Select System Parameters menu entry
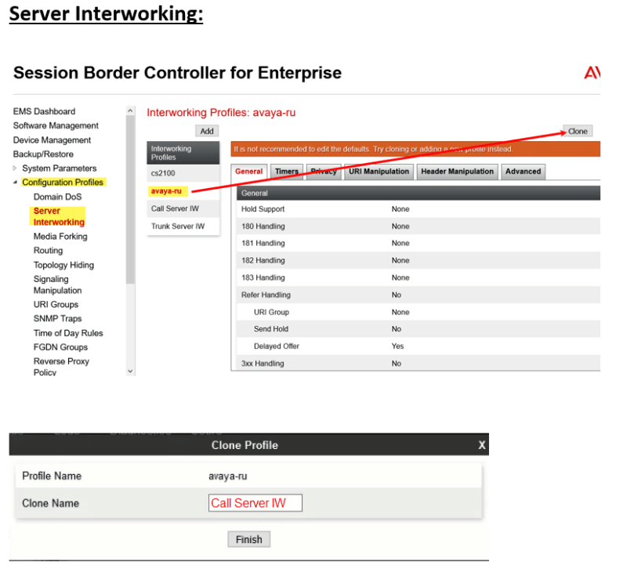This screenshot has width=627, height=565. (x=60, y=168)
